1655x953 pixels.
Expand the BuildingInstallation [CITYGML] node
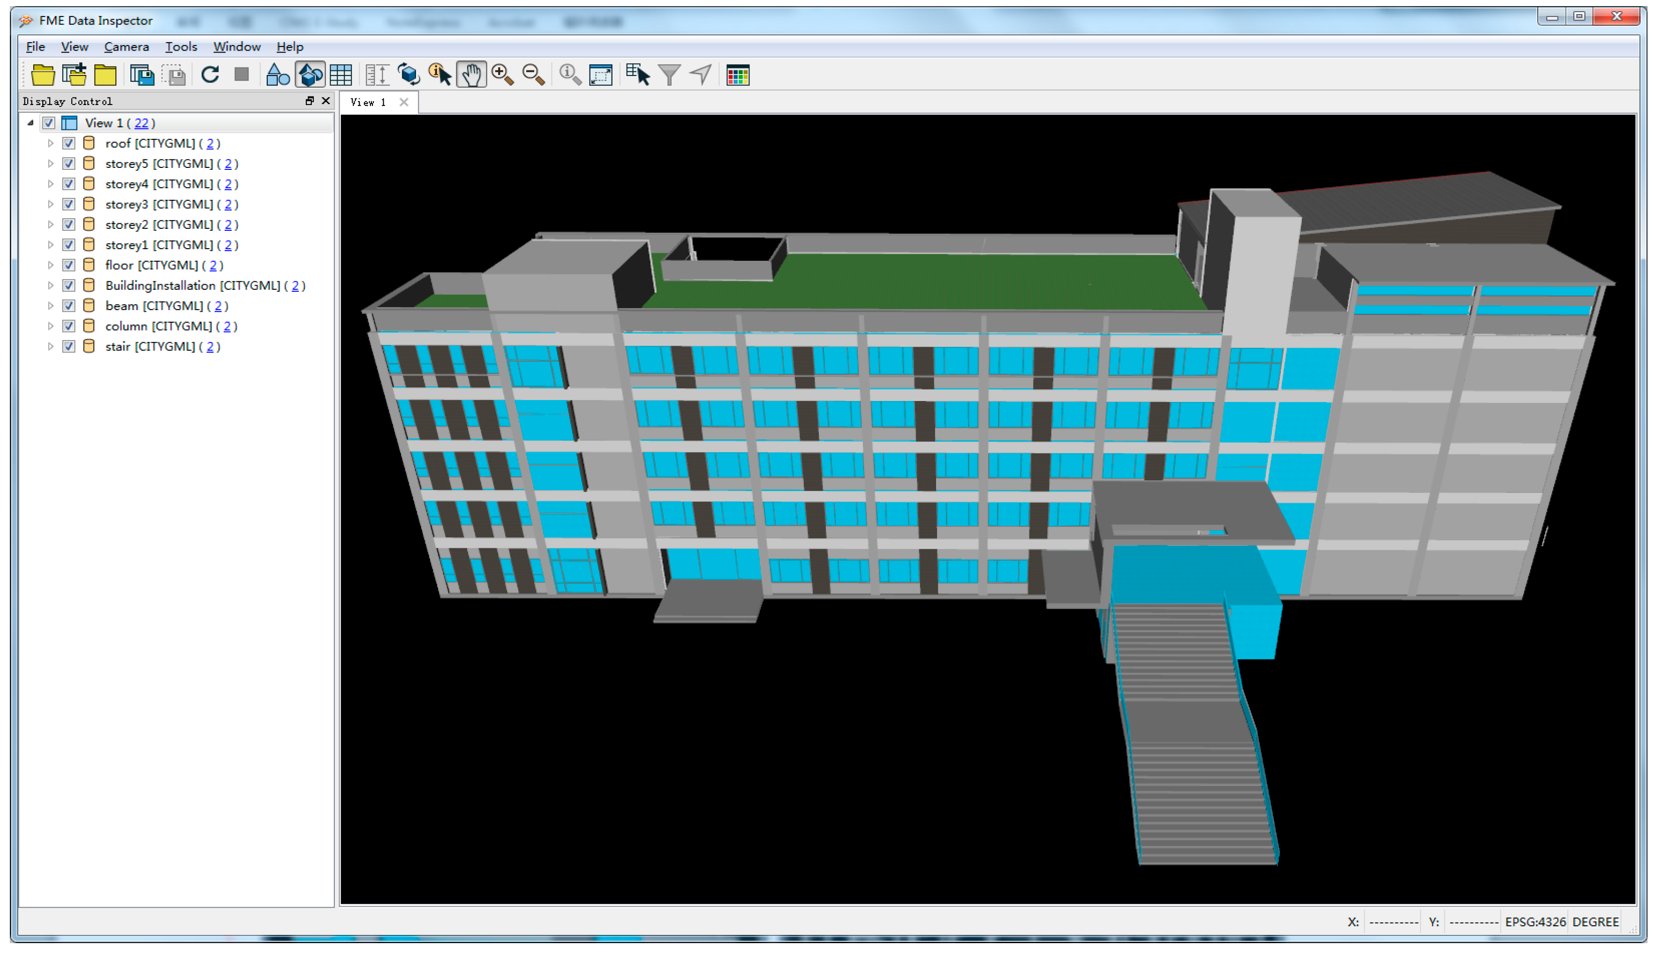click(50, 285)
